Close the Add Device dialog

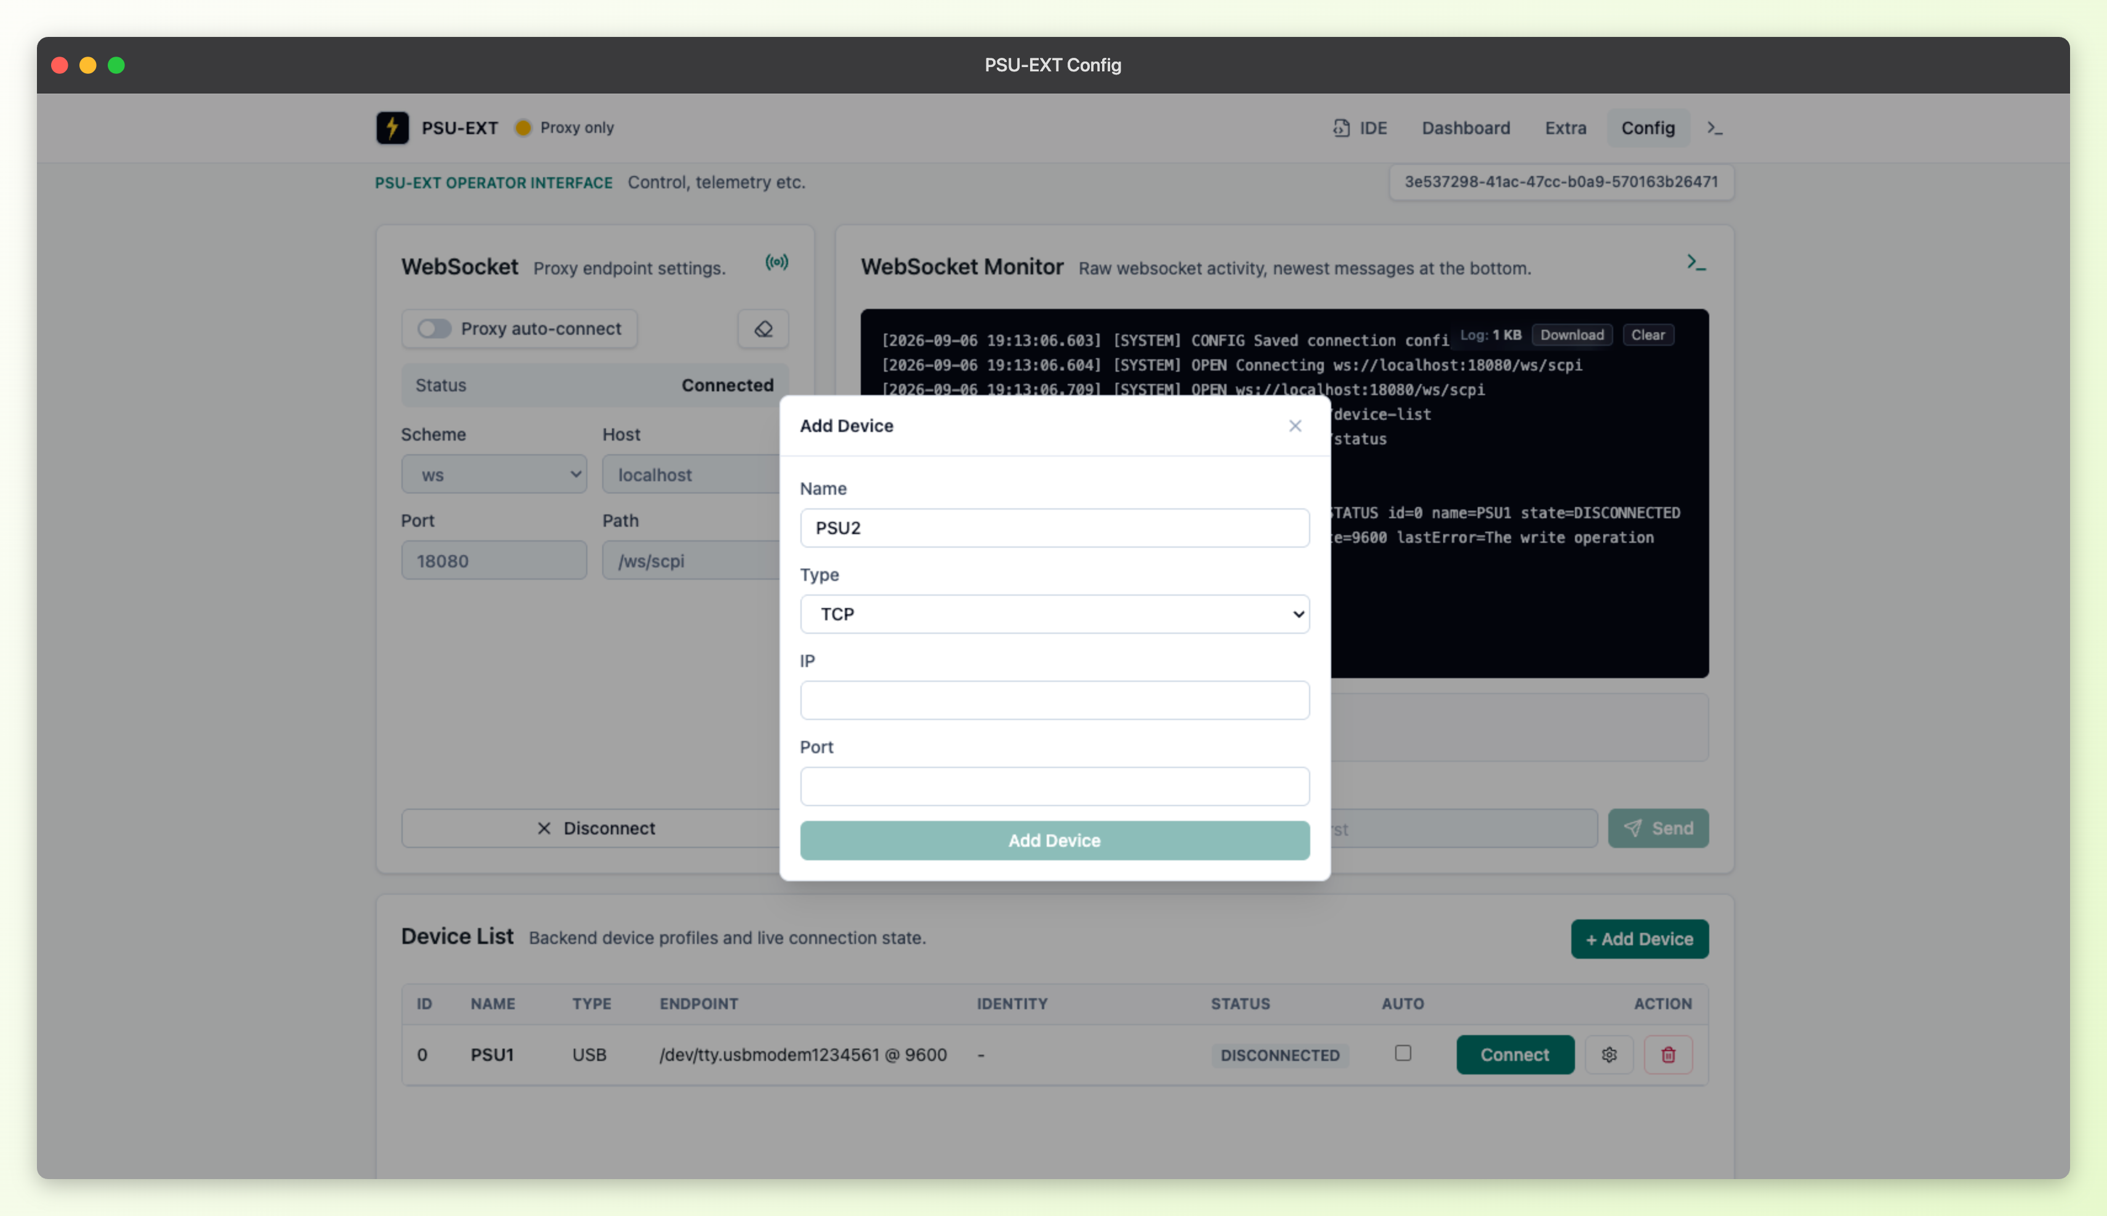1295,426
